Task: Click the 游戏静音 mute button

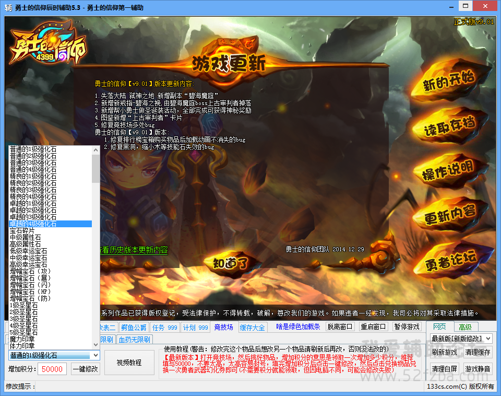Action: [478, 369]
